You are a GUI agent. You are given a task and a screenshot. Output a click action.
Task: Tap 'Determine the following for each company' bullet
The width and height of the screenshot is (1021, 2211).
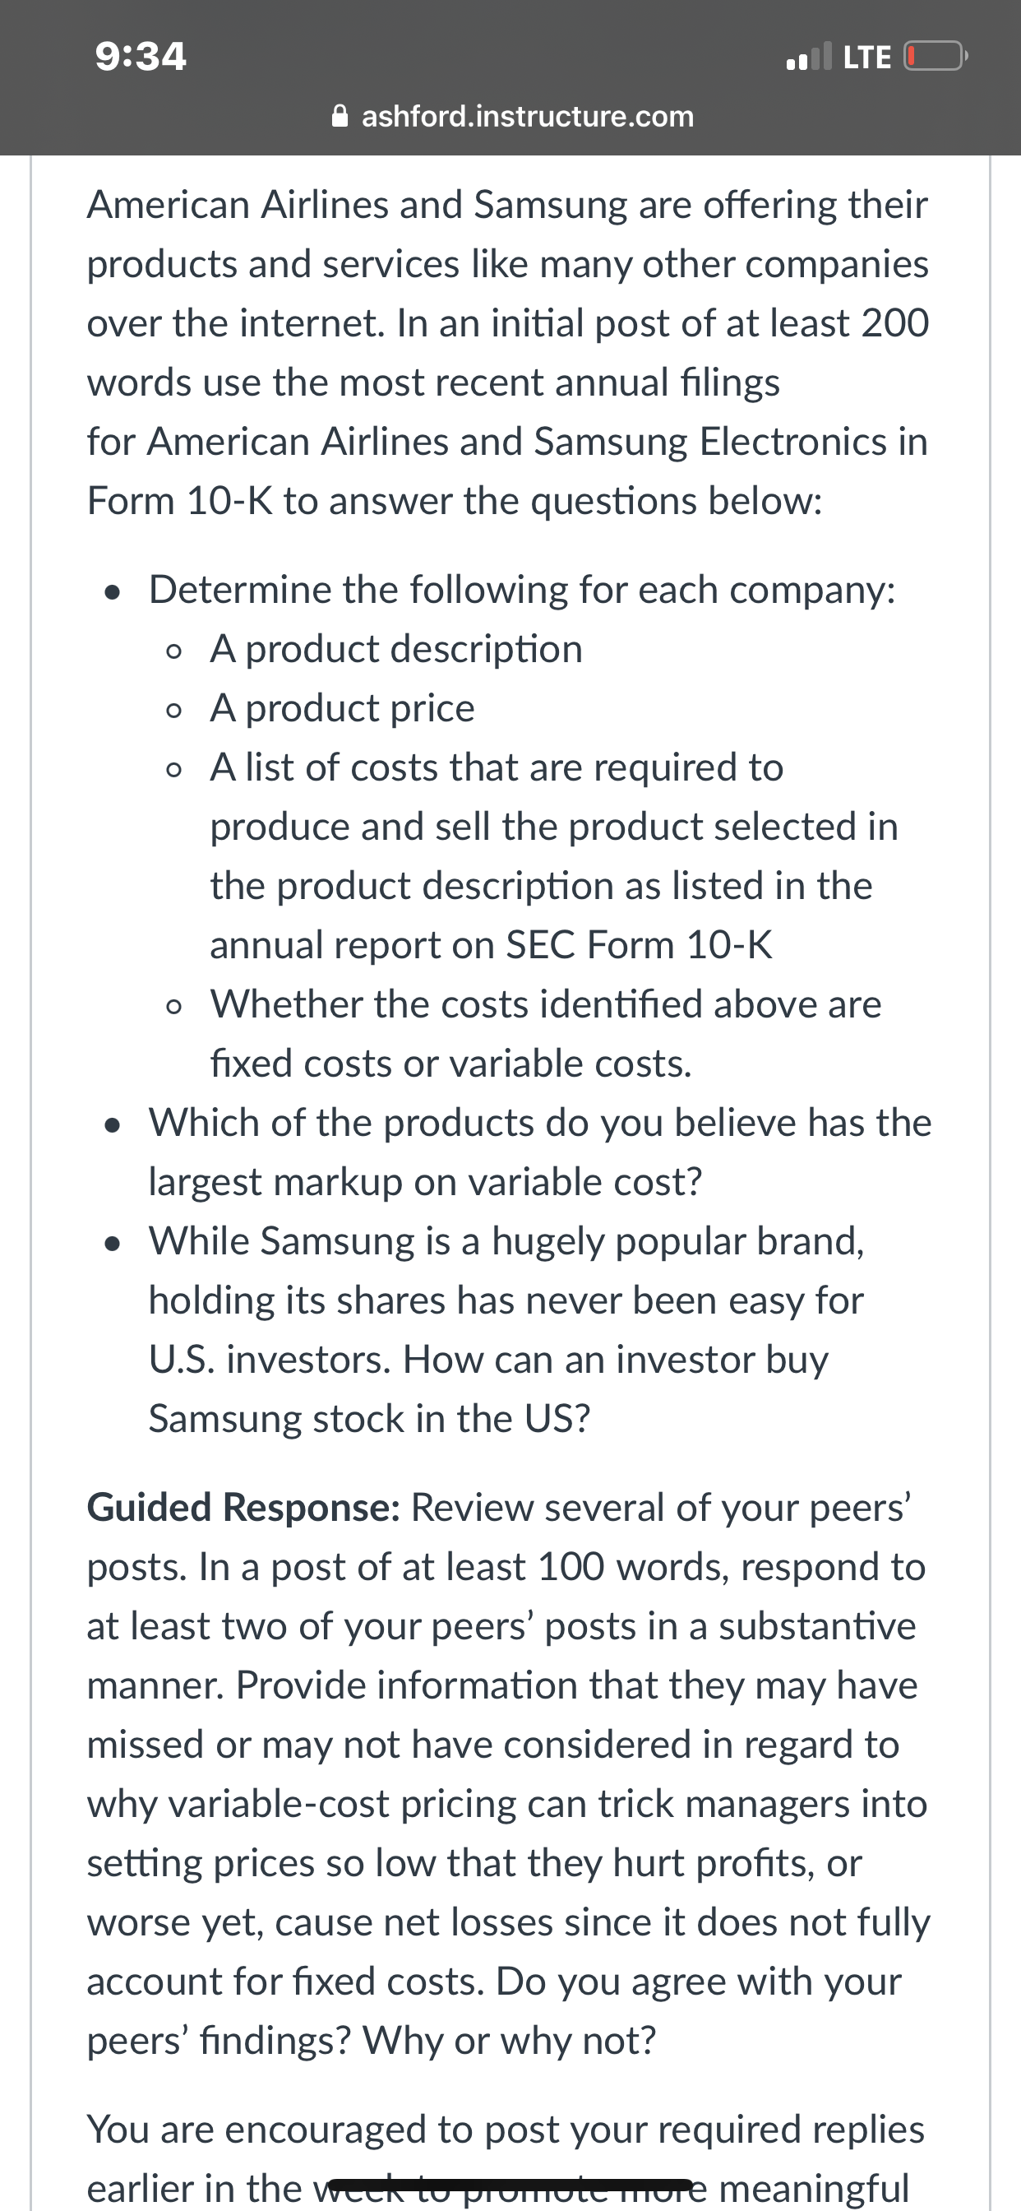click(522, 590)
